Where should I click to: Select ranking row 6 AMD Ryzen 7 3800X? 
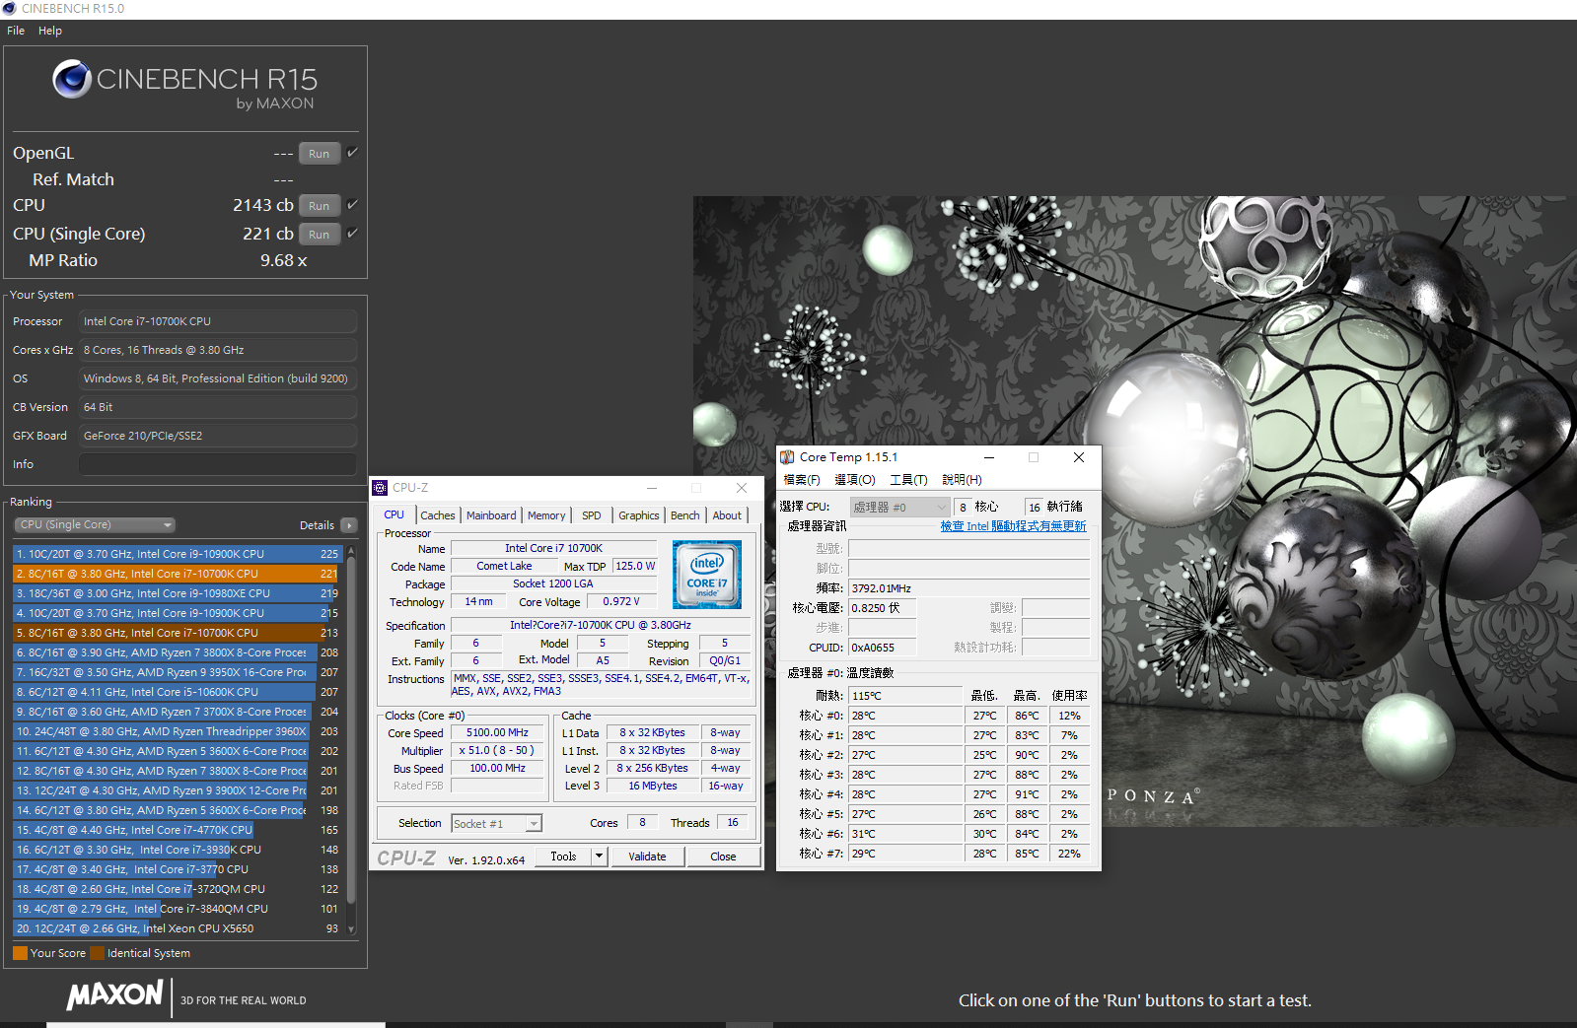click(x=178, y=652)
